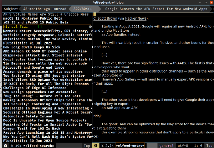The width and height of the screenshot is (214, 148).
Task: Click Top position in entry modeline
Action: click(209, 146)
